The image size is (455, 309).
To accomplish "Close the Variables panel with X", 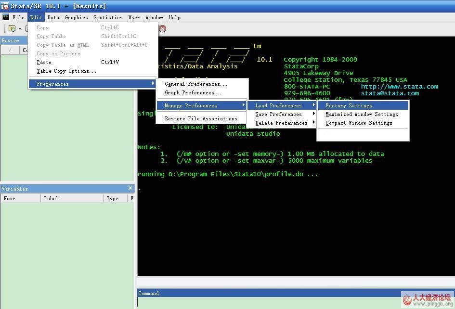I will pos(130,188).
